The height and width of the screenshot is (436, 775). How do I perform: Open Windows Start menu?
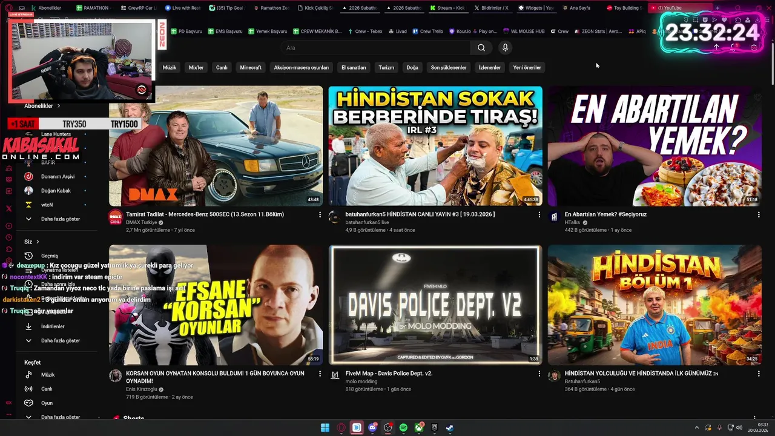pos(325,428)
